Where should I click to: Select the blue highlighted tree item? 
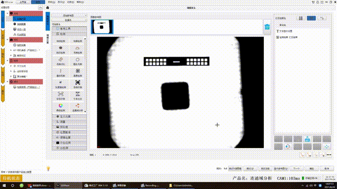(28, 19)
